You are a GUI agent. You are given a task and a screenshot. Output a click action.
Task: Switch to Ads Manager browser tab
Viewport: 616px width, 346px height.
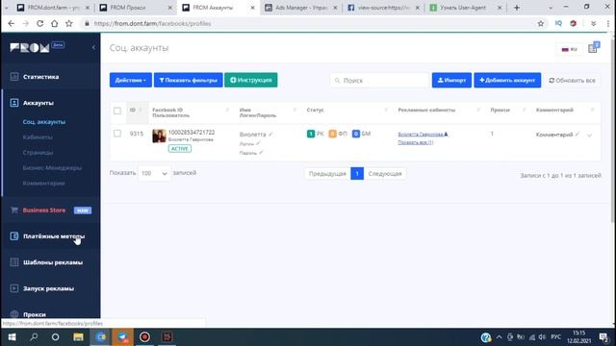point(301,8)
